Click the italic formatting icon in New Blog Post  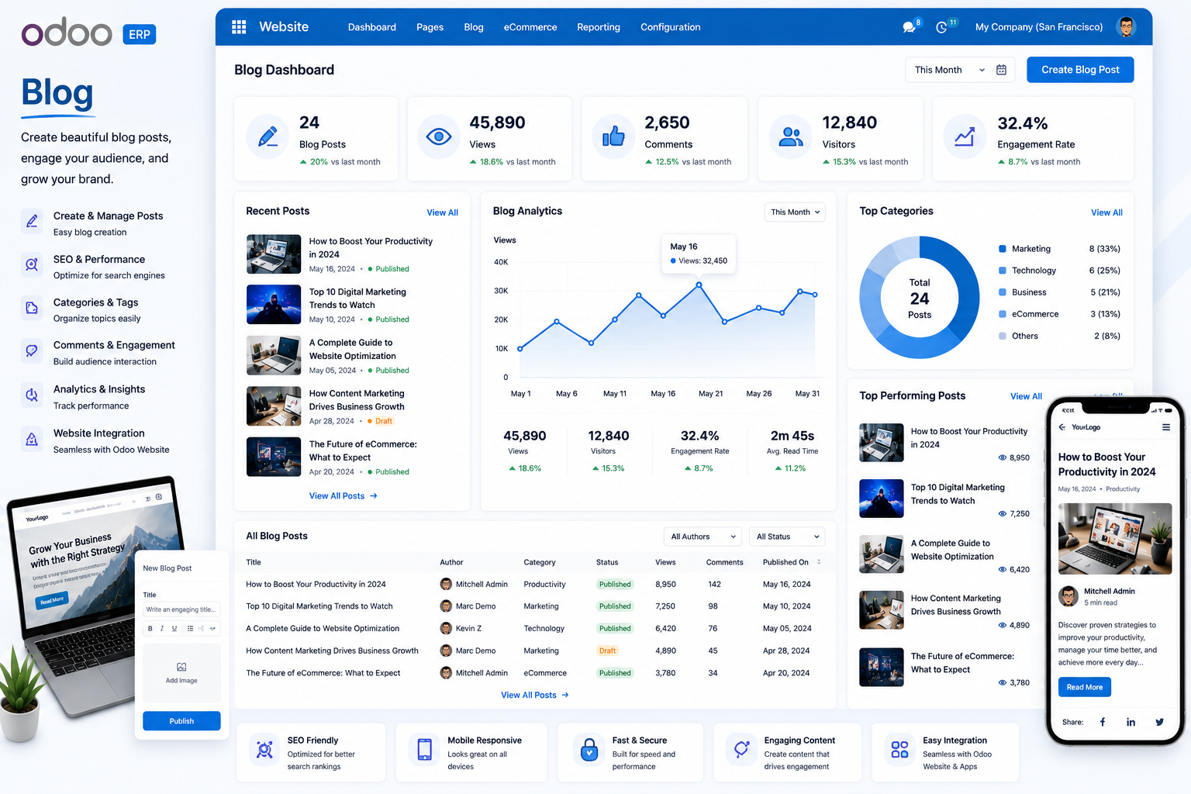point(162,629)
